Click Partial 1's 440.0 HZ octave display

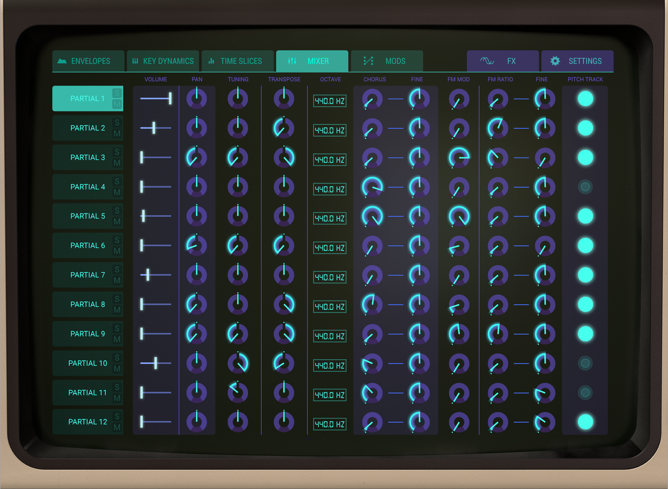tap(329, 101)
